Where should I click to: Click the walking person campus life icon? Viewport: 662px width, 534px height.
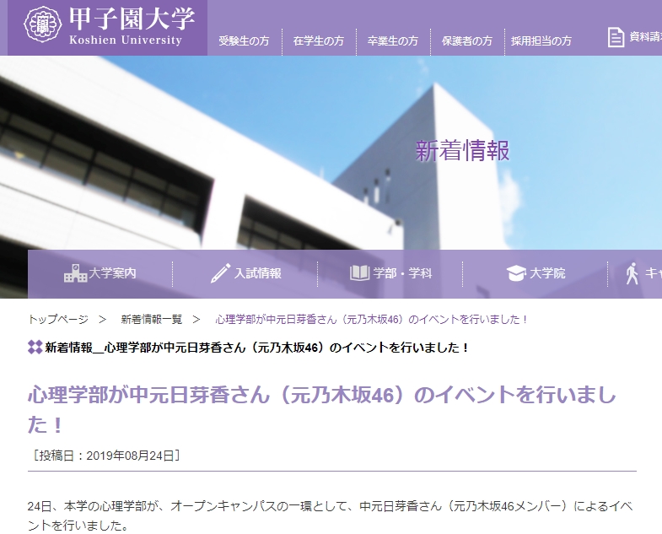pyautogui.click(x=632, y=273)
